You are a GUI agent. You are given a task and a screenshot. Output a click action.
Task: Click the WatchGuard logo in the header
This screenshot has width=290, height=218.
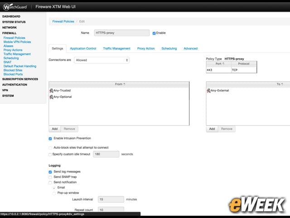[15, 7]
